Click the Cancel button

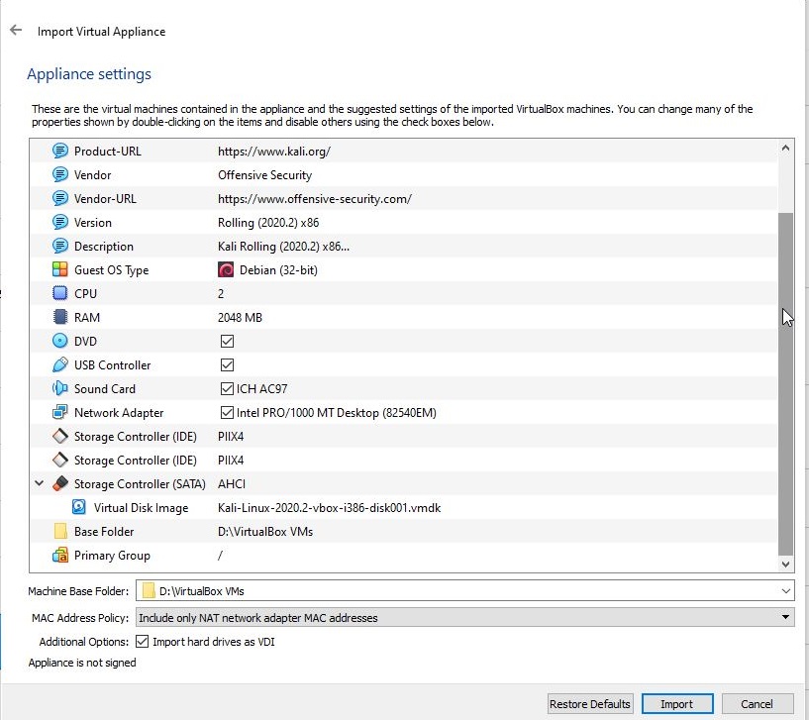tap(757, 704)
